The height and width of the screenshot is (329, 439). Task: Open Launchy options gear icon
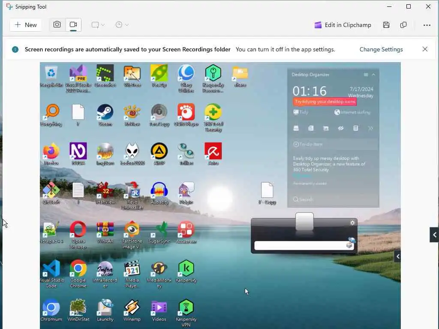pyautogui.click(x=352, y=223)
